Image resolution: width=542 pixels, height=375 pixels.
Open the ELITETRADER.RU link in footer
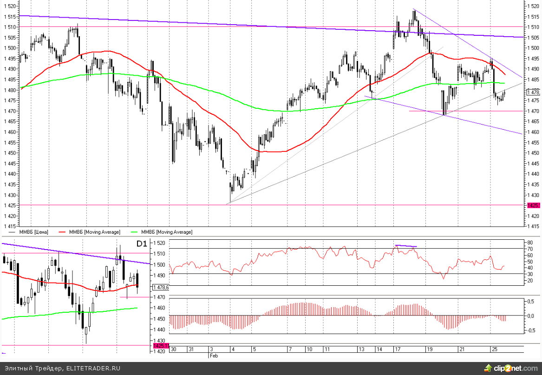(93, 368)
